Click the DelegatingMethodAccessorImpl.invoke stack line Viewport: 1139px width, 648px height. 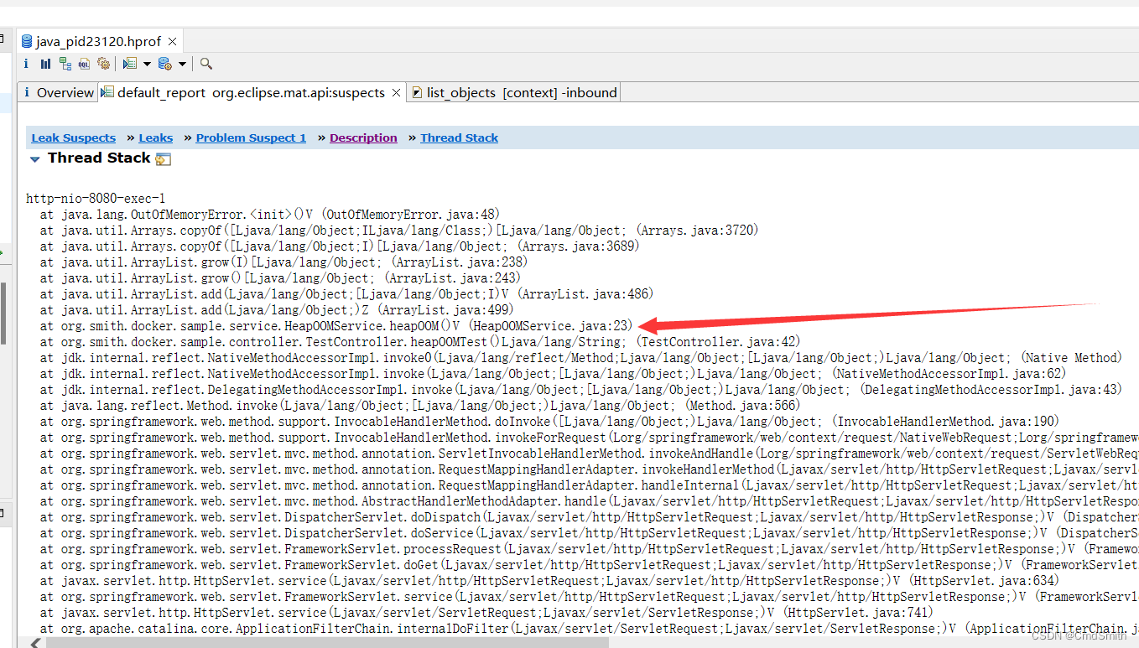pyautogui.click(x=580, y=390)
